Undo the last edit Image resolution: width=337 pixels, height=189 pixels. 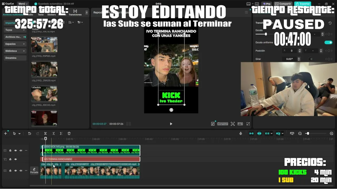coord(29,133)
